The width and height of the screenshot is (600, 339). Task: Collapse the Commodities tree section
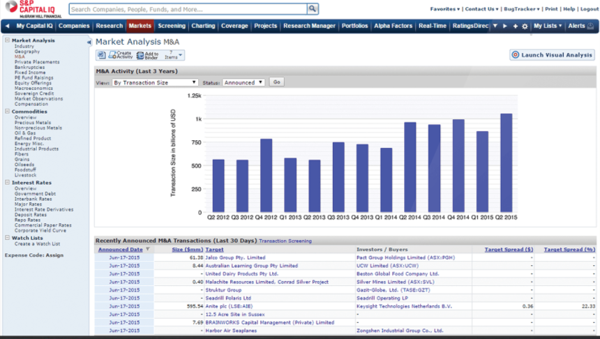tap(7, 112)
